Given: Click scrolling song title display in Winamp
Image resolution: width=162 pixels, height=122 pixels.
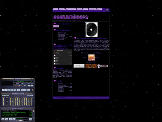Looking at the screenshot, I should point(24,82).
